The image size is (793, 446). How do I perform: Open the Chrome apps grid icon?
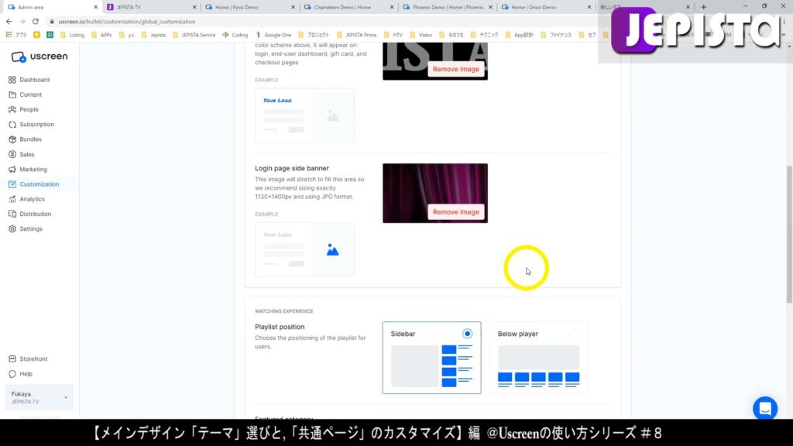click(9, 35)
